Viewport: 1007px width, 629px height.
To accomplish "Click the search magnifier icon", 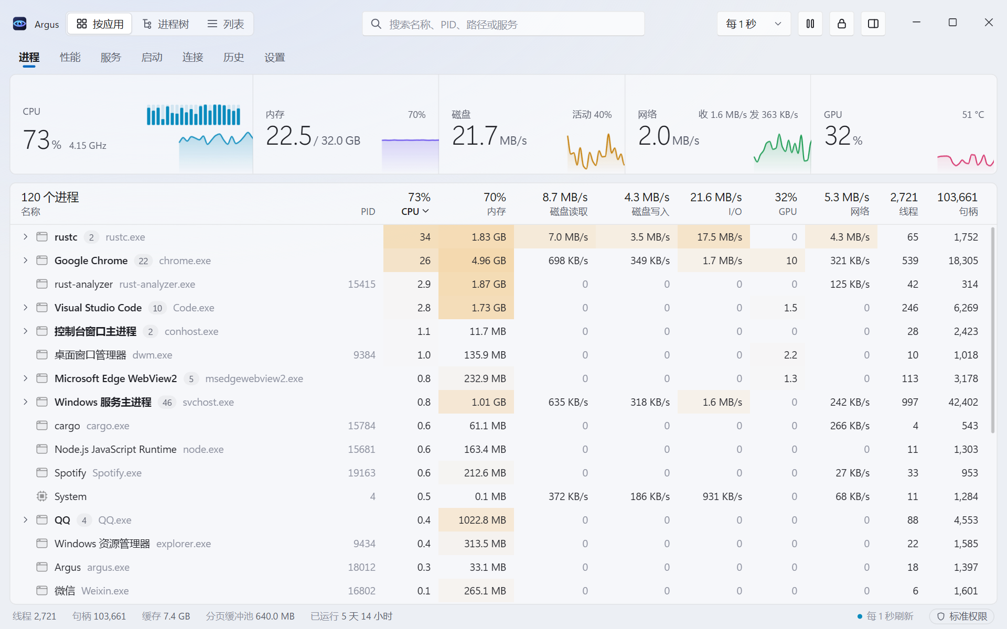I will click(376, 24).
